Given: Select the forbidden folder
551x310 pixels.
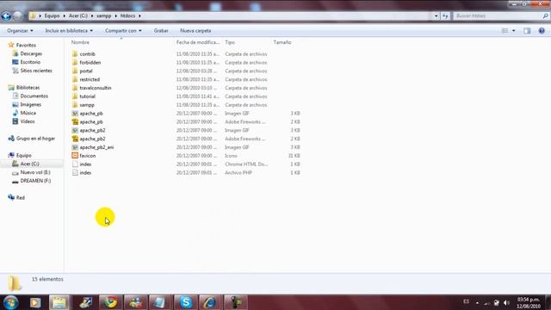Looking at the screenshot, I should click(x=90, y=63).
